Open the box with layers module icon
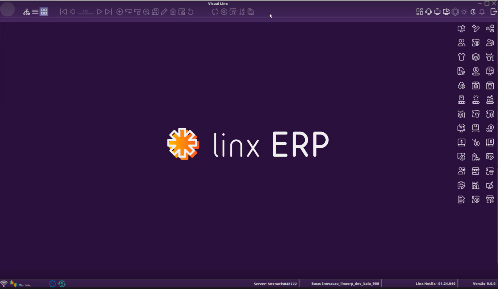This screenshot has height=289, width=498. click(x=476, y=85)
